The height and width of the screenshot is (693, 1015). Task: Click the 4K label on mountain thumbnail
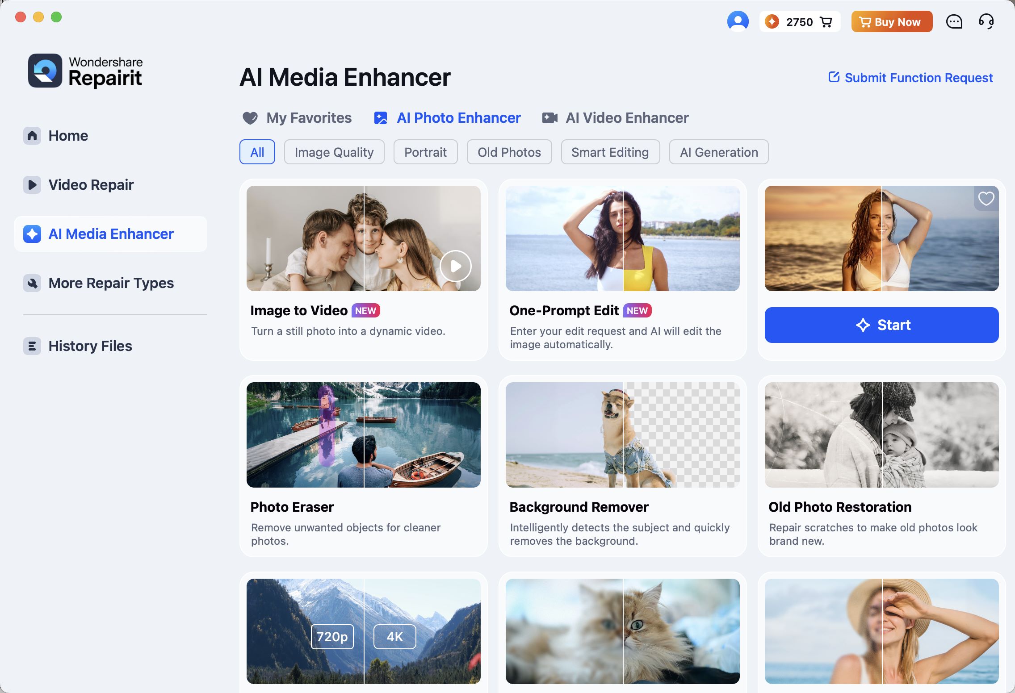click(395, 636)
